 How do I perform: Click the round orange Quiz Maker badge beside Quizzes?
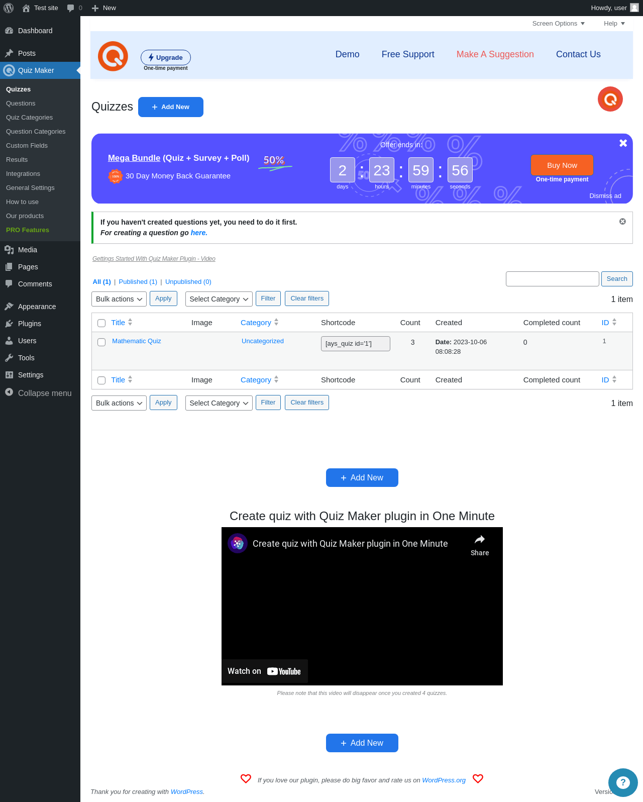click(610, 99)
